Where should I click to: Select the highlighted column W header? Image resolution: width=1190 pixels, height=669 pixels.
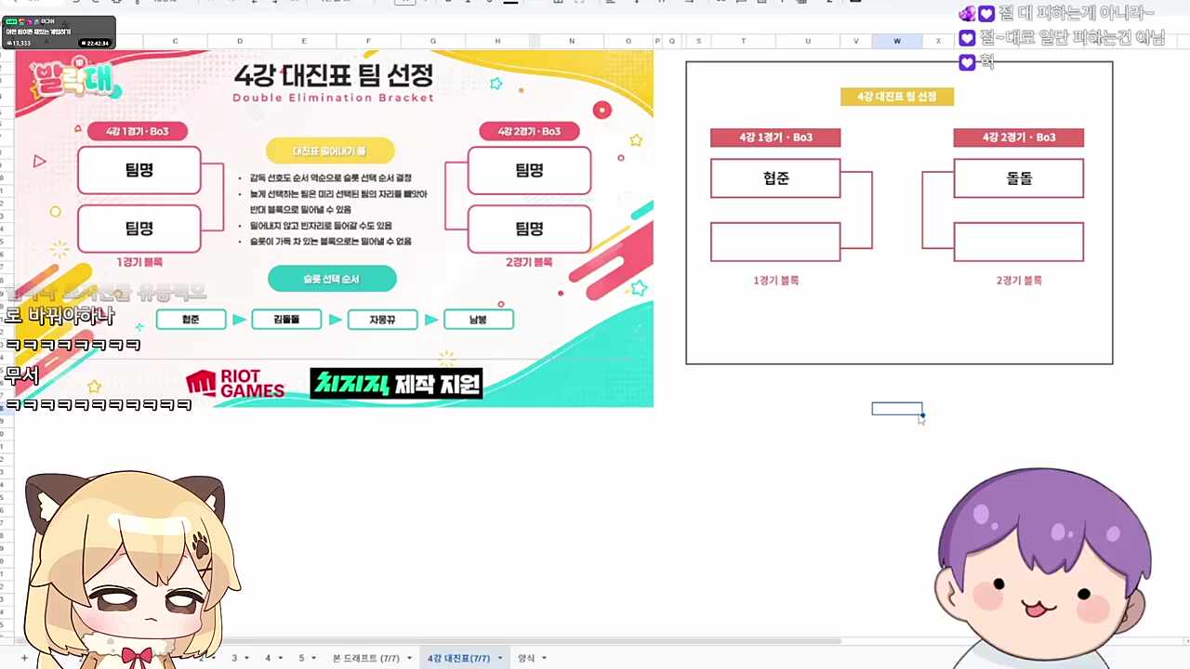pyautogui.click(x=897, y=41)
